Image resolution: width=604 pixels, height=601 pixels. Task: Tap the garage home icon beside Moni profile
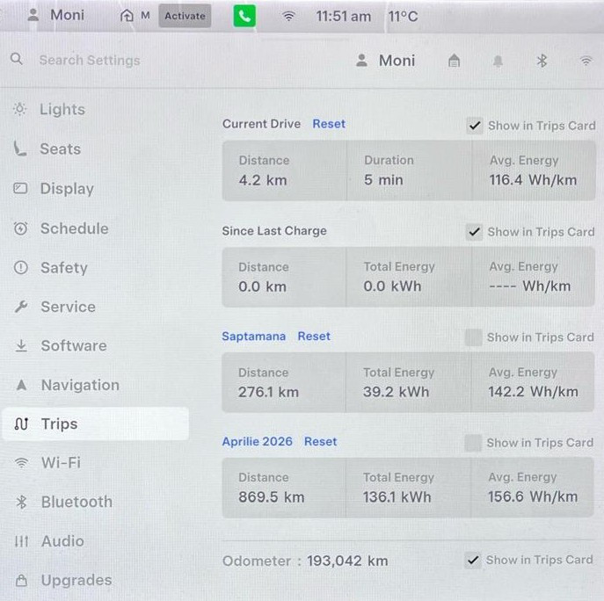click(x=454, y=61)
